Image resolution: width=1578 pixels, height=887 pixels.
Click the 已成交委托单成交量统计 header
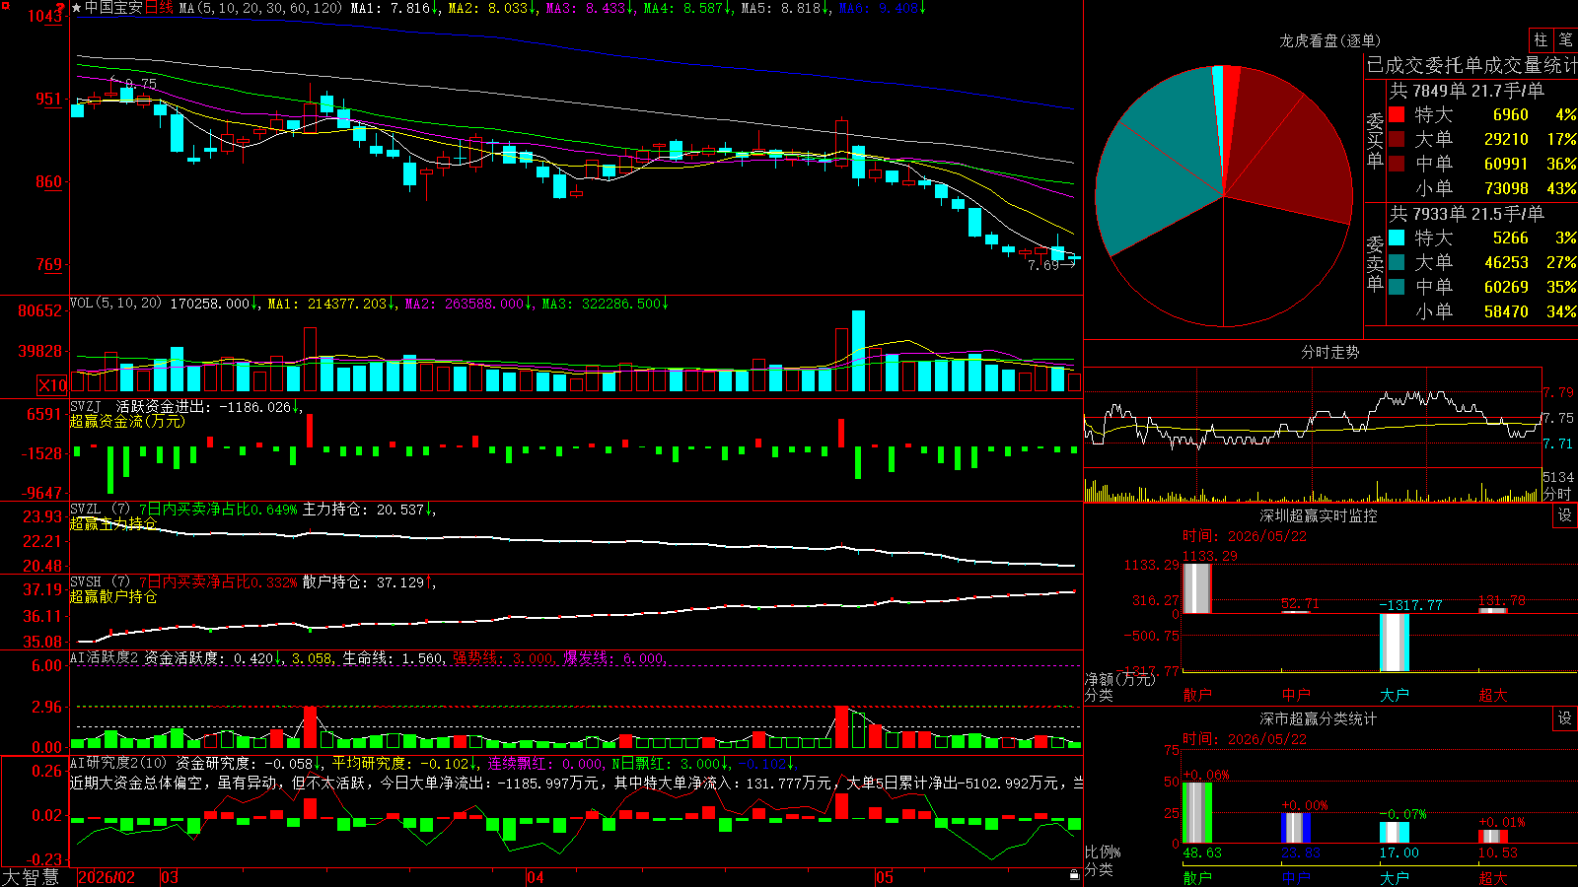1471,65
